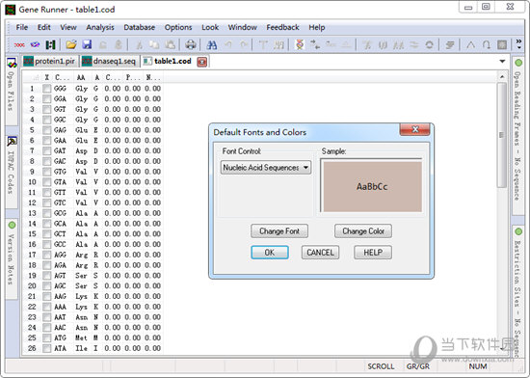
Task: Click the table's vertical scrollbar thumb
Action: [502, 135]
